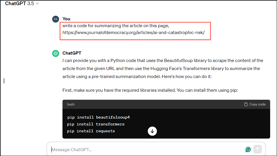Click the Grammarly icon in message box

(248, 149)
